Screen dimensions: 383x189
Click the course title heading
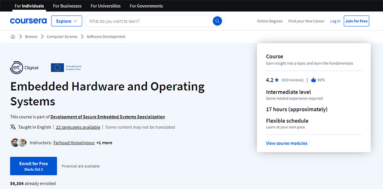coord(108,94)
